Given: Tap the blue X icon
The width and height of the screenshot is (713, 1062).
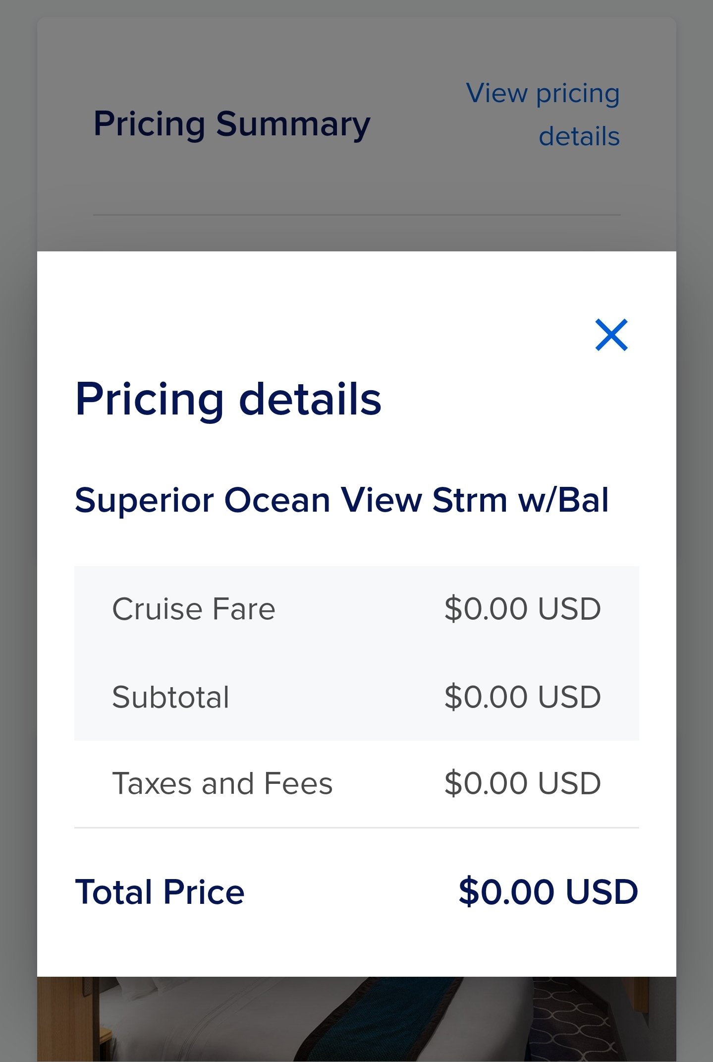Looking at the screenshot, I should [611, 335].
